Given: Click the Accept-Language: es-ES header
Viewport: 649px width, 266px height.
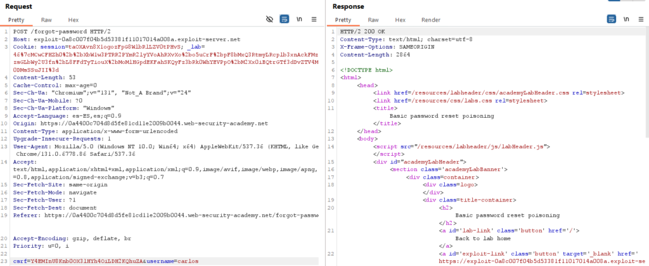Looking at the screenshot, I should pyautogui.click(x=67, y=116).
